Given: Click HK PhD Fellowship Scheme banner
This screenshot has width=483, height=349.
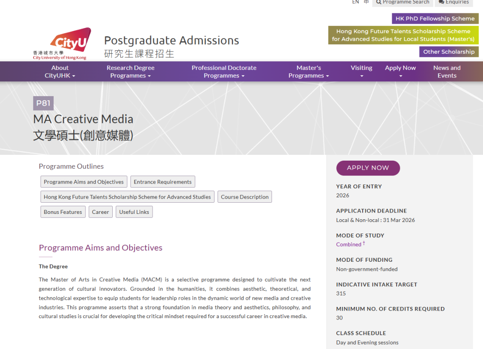Looking at the screenshot, I should (x=435, y=18).
